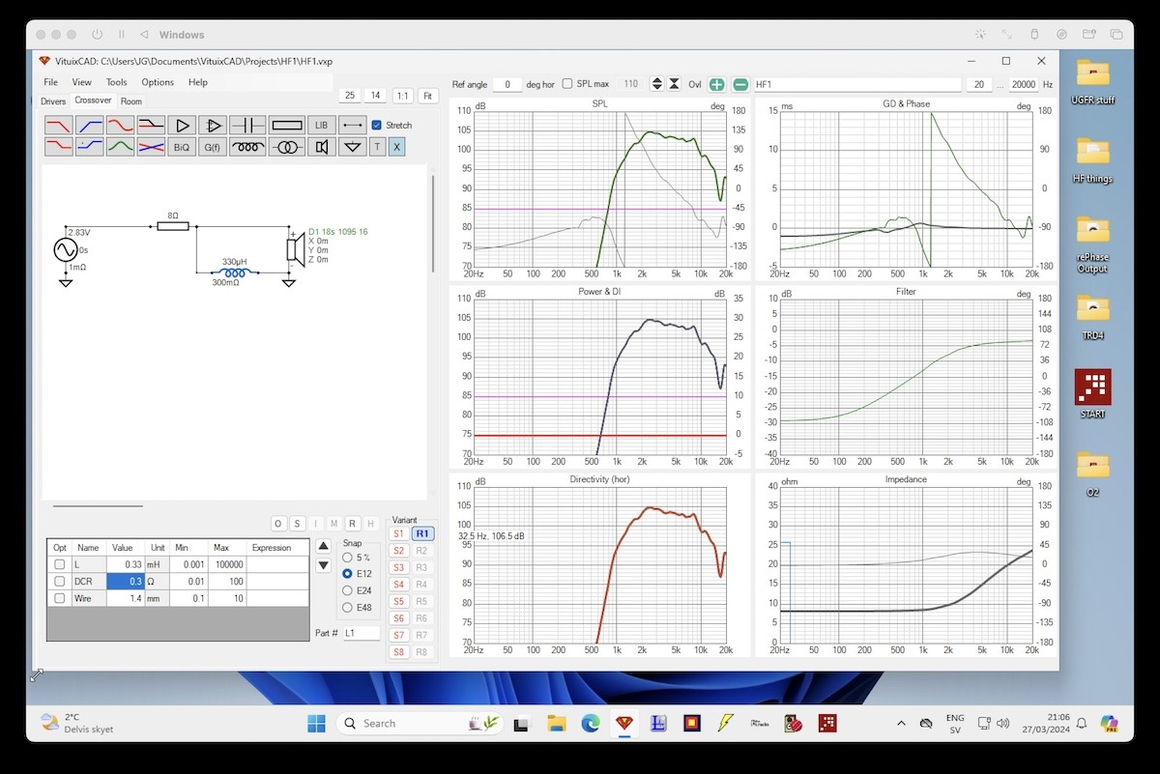
Task: Check the Opt box for DCR row
Action: (x=60, y=582)
